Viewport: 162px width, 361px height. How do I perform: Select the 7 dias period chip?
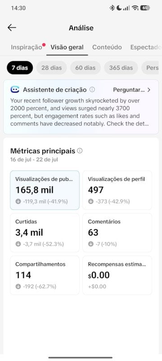click(x=20, y=68)
